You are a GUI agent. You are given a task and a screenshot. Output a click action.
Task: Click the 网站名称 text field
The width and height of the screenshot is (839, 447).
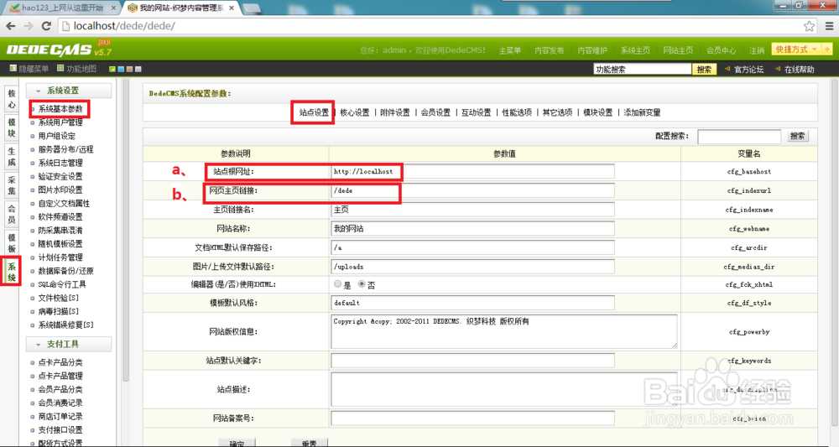472,228
